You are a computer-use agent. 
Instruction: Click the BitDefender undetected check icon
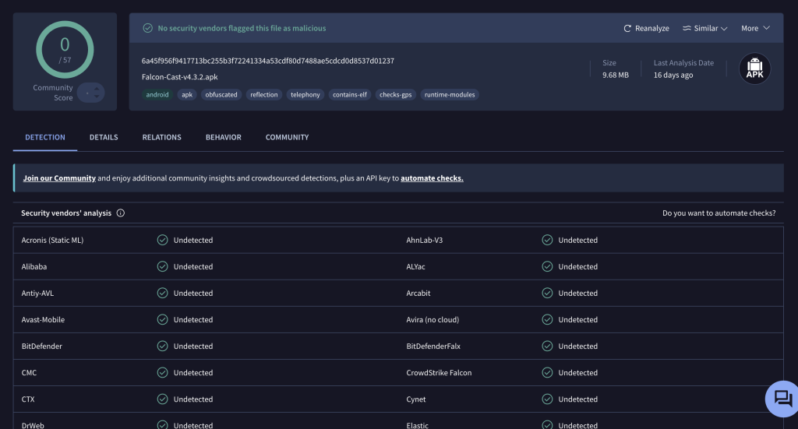[x=162, y=346]
